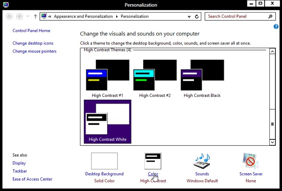Click the Color preview icon
This screenshot has height=191, width=282.
153,161
